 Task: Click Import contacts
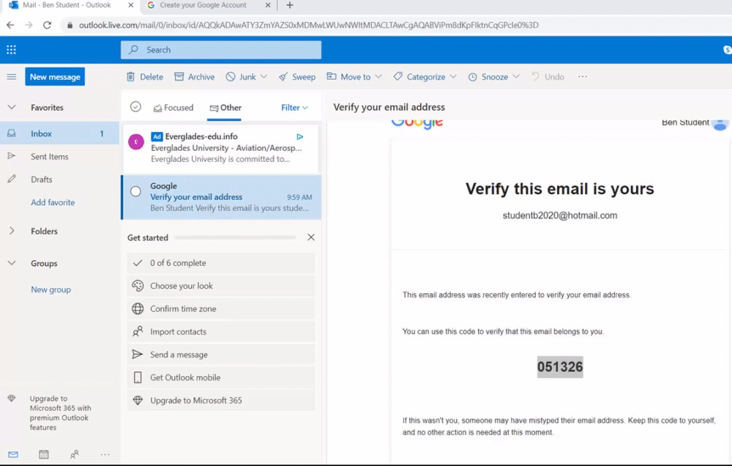(221, 331)
